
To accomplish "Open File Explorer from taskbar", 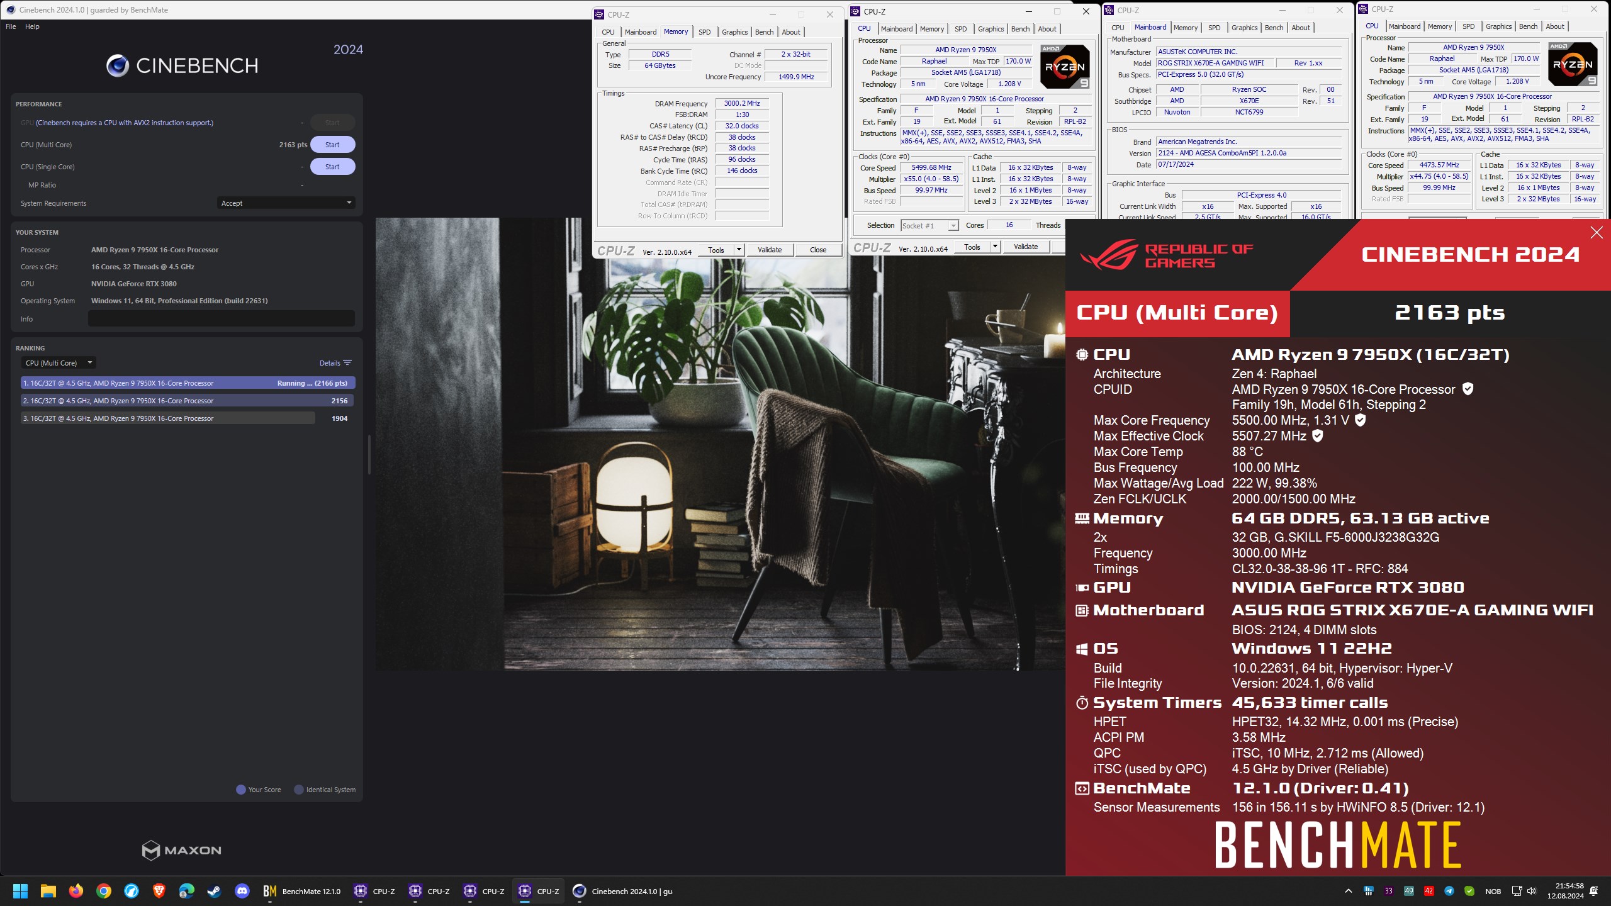I will [48, 891].
